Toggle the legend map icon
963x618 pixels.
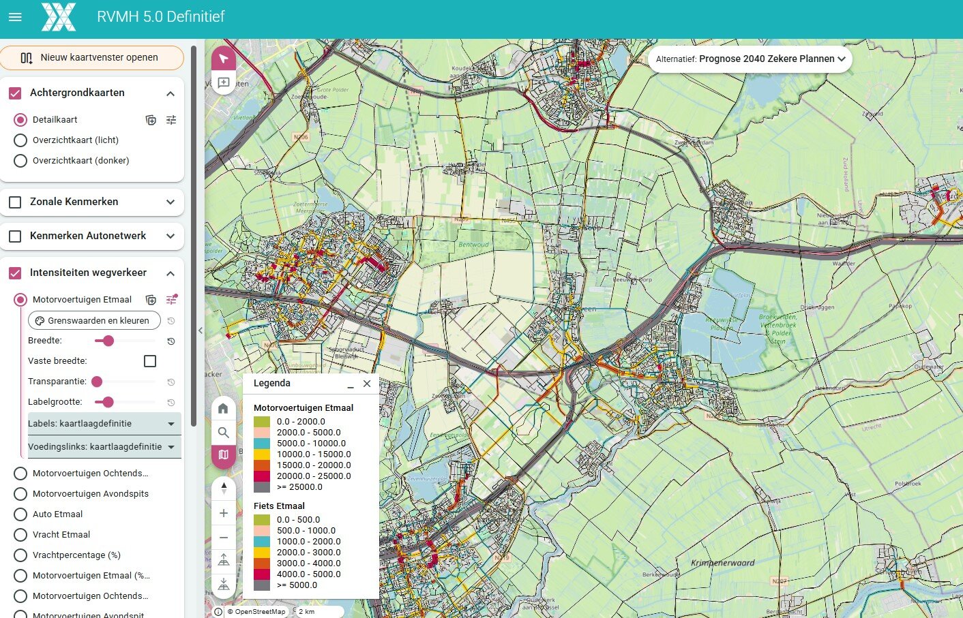pos(223,455)
